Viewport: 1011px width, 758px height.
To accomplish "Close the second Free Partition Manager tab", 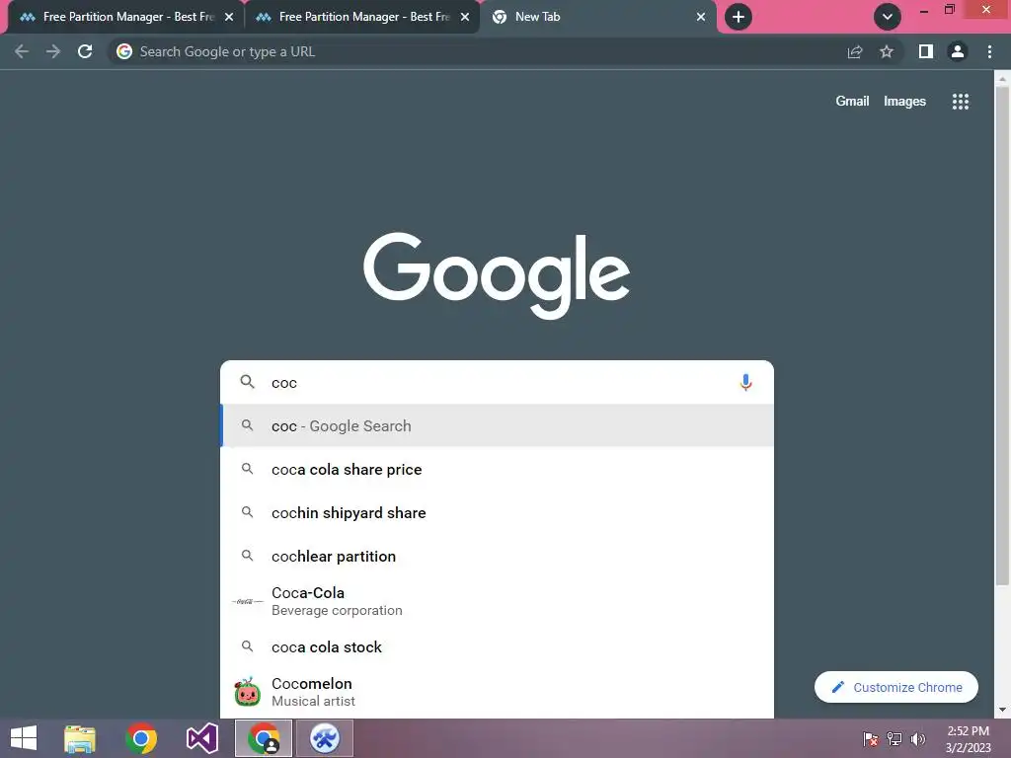I will click(x=465, y=17).
